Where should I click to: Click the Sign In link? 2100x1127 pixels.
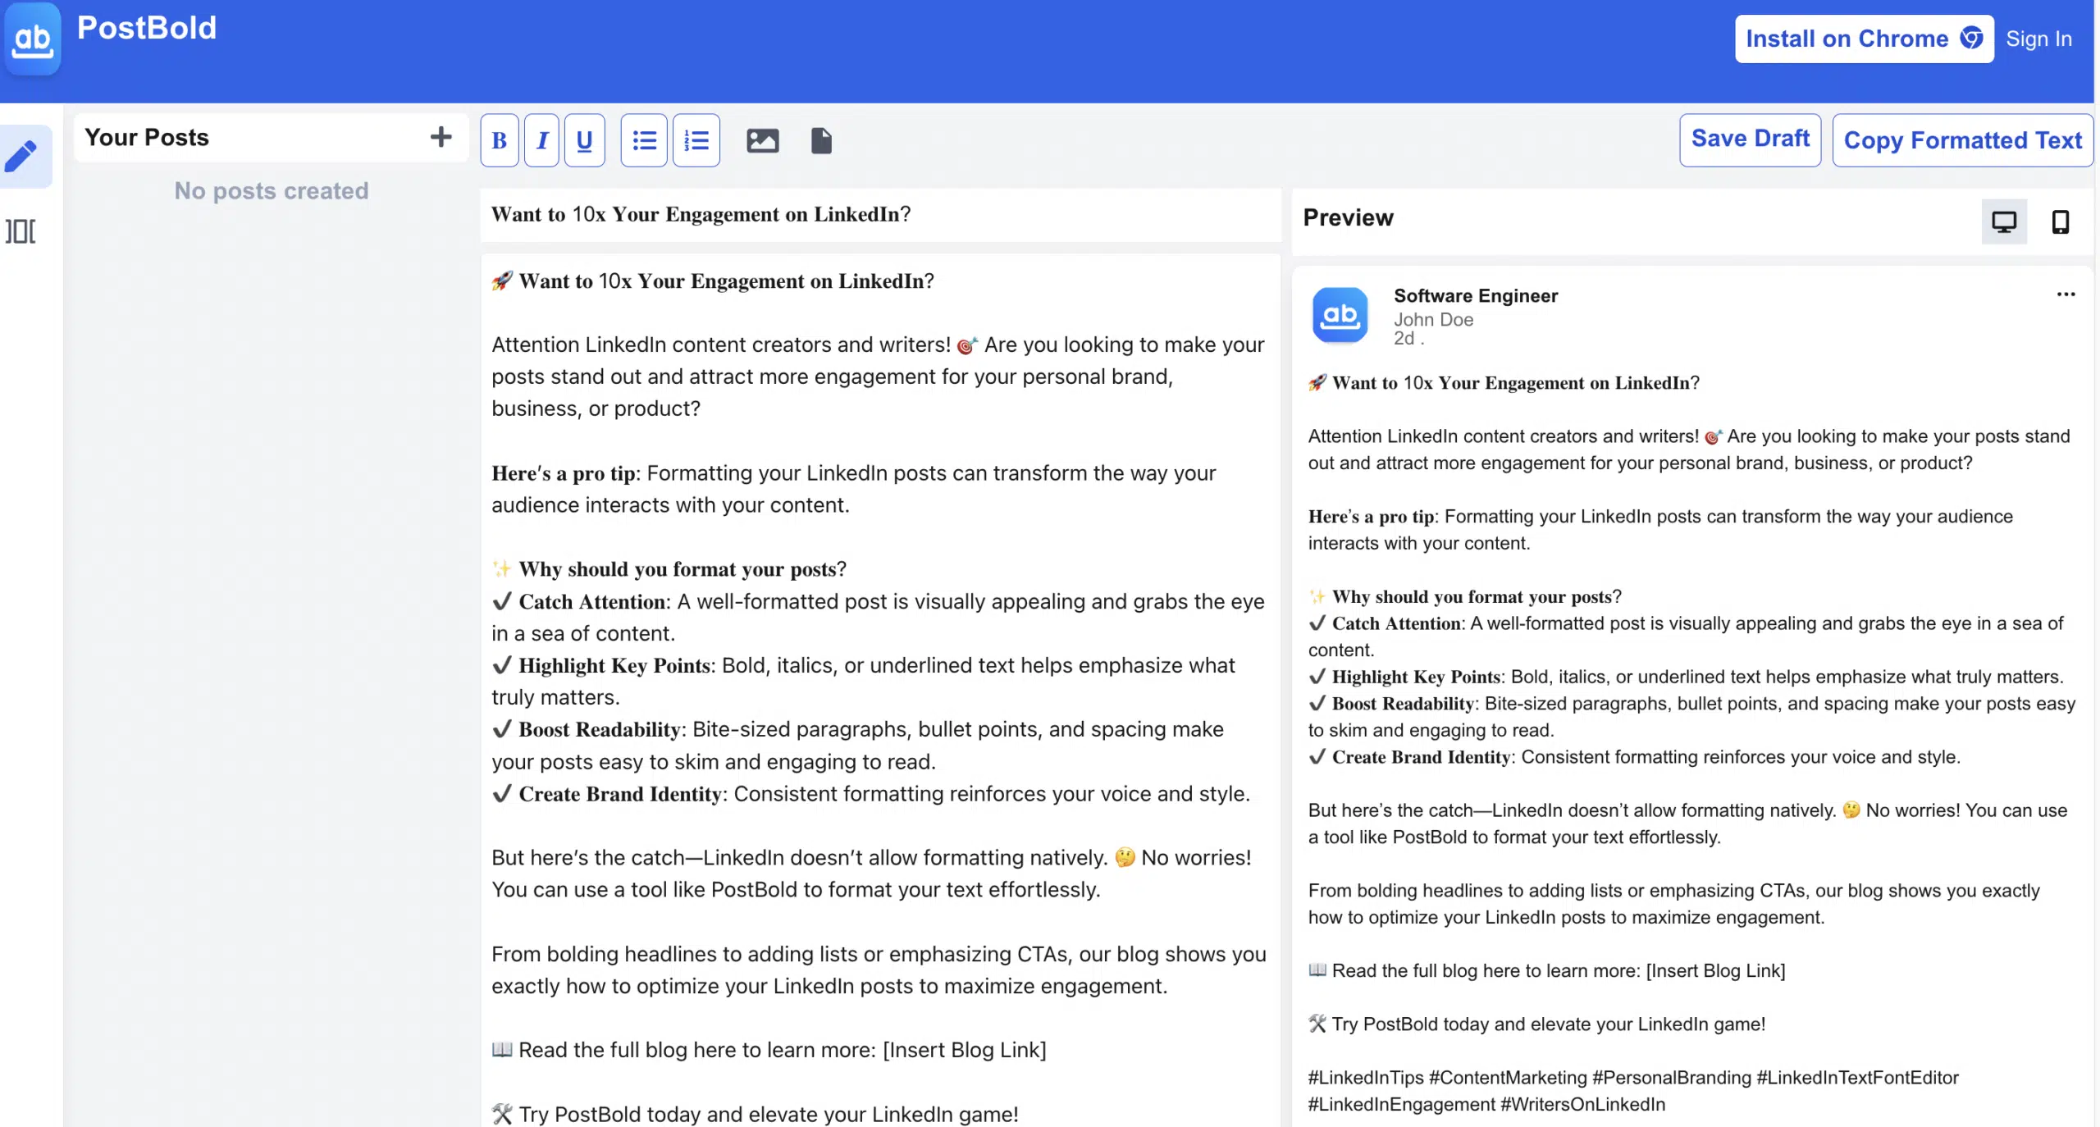point(2038,39)
